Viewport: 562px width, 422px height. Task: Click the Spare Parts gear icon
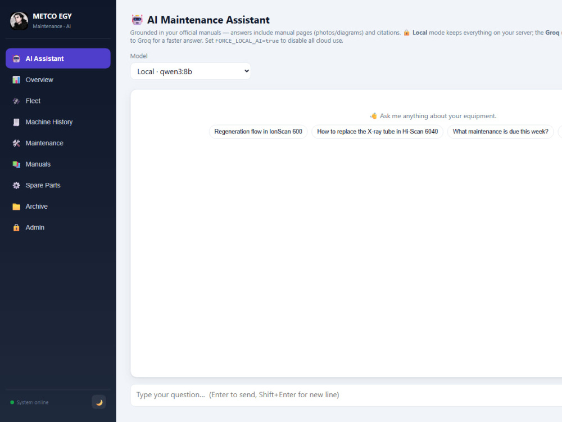pyautogui.click(x=16, y=185)
